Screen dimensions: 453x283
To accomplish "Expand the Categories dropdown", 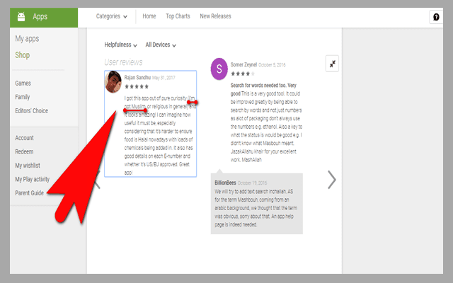I will [112, 16].
